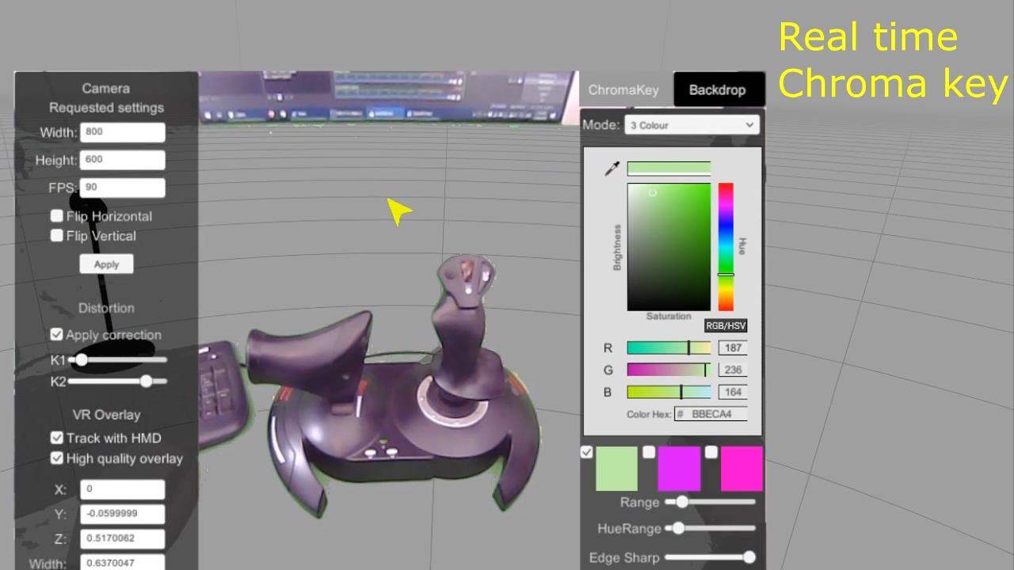The image size is (1014, 570).
Task: Switch to the ChromaKey tab
Action: tap(623, 89)
